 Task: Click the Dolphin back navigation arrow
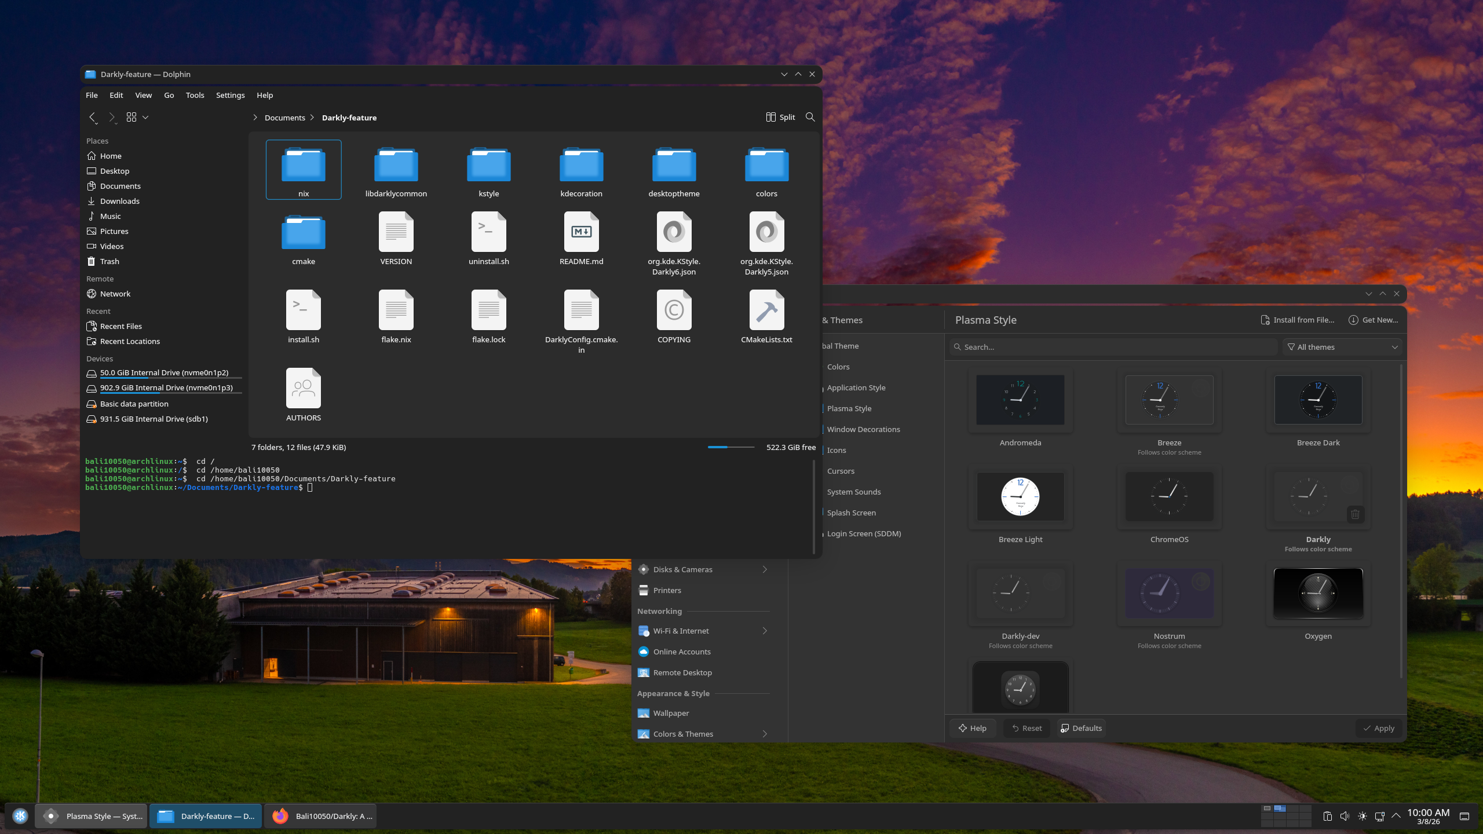(x=93, y=118)
